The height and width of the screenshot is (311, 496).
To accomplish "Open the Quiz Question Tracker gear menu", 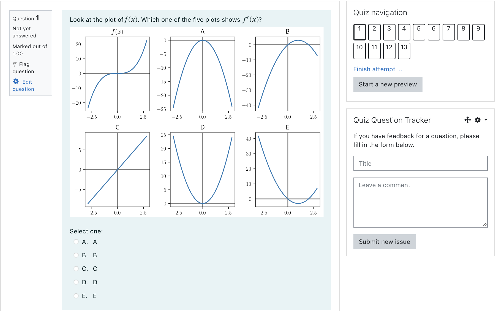I will pyautogui.click(x=478, y=120).
